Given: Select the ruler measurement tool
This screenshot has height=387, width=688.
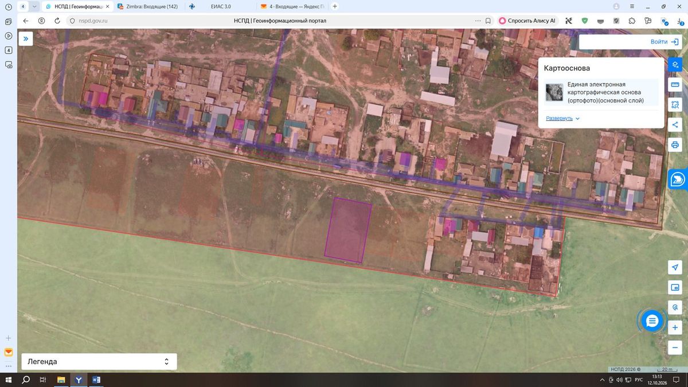Looking at the screenshot, I should pos(675,85).
